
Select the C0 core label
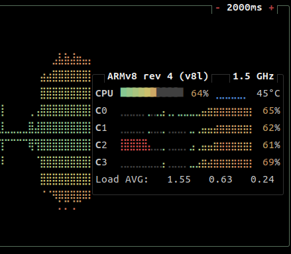pyautogui.click(x=101, y=110)
